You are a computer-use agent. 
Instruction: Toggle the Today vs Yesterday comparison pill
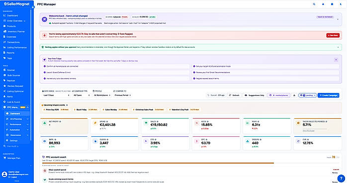(x=325, y=17)
